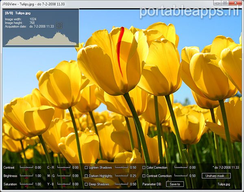This screenshot has width=244, height=192.
Task: Enable the Darken Highlights checkbox
Action: [86, 176]
